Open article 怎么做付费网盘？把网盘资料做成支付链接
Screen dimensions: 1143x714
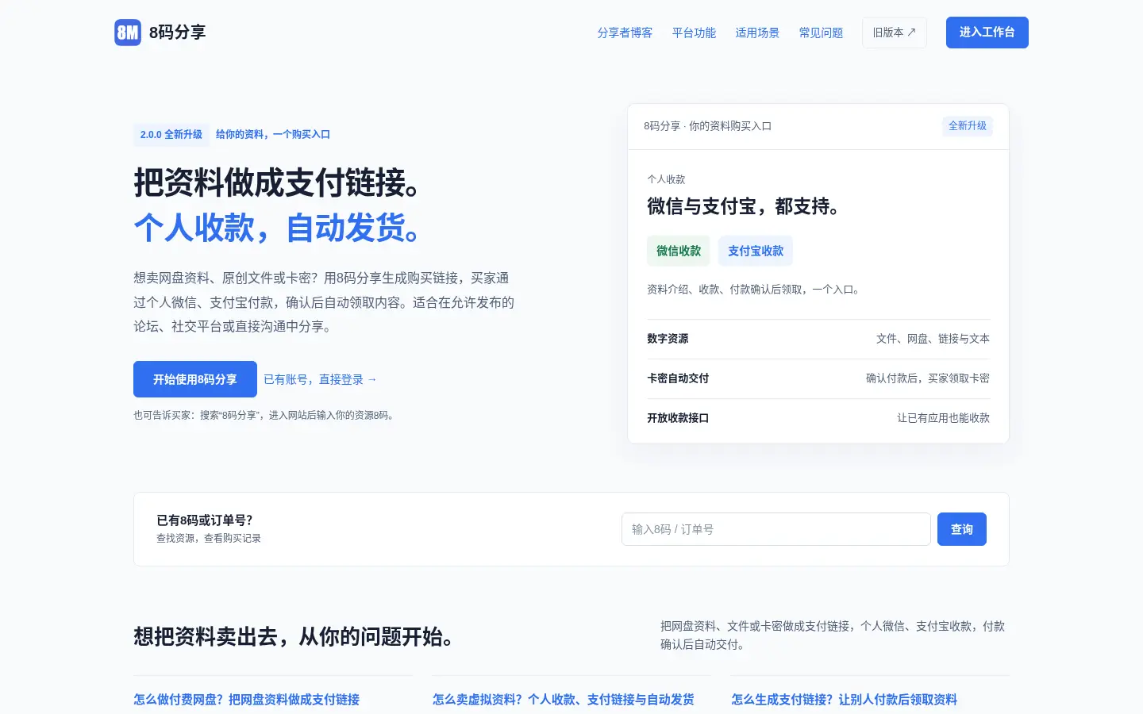point(247,699)
